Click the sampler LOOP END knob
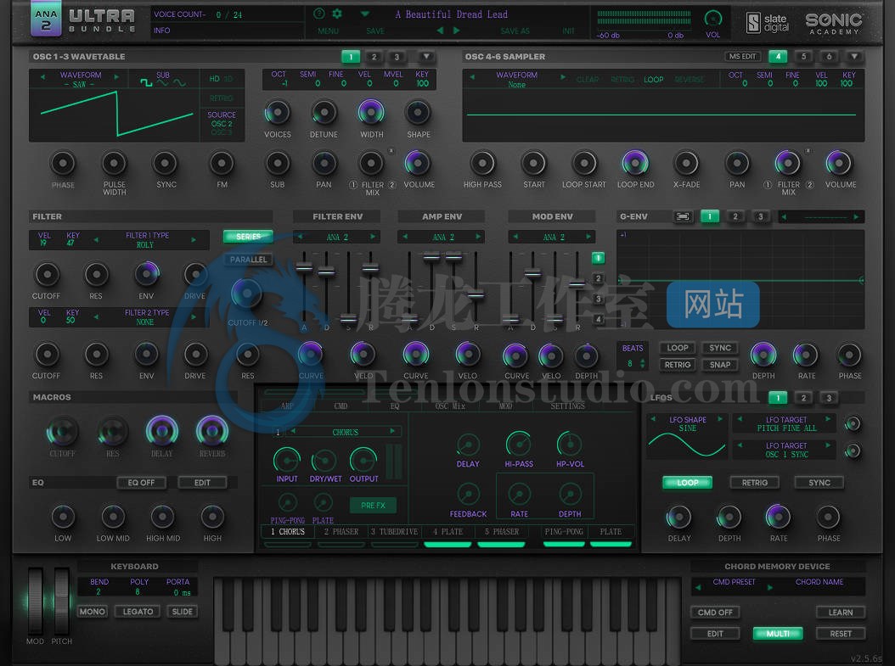The image size is (895, 666). [x=635, y=163]
